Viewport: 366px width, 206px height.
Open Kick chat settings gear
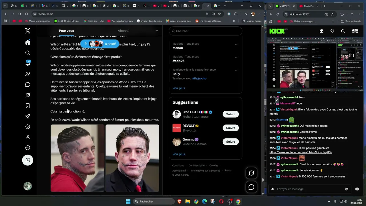tap(357, 189)
